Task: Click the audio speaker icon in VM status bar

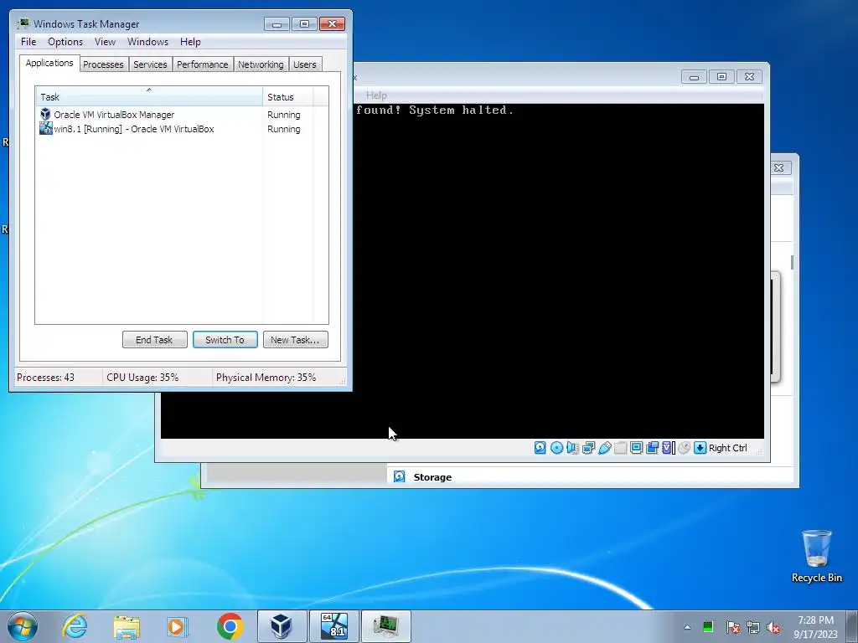Action: (572, 448)
